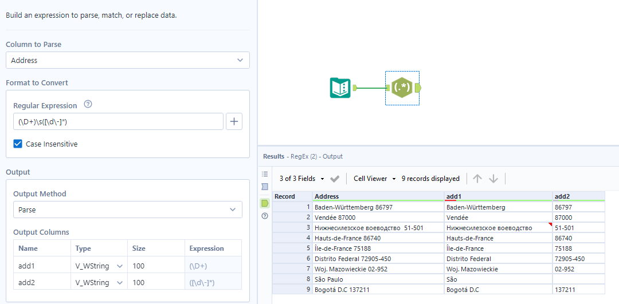Change the add1 column Type dropdown
Screen dimensions: 619x304
coord(98,266)
